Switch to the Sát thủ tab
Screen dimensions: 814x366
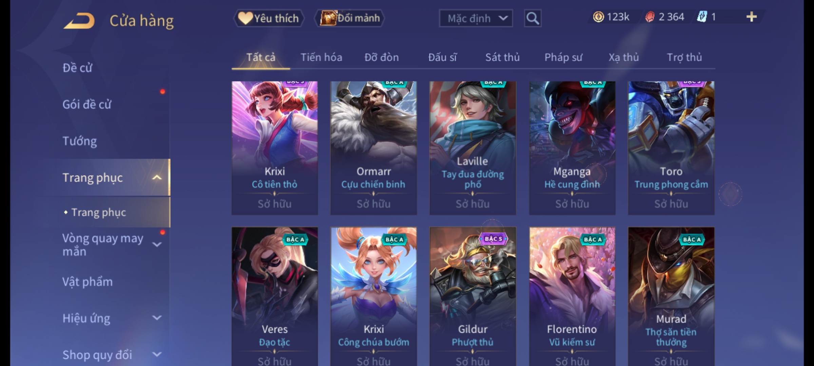coord(502,57)
